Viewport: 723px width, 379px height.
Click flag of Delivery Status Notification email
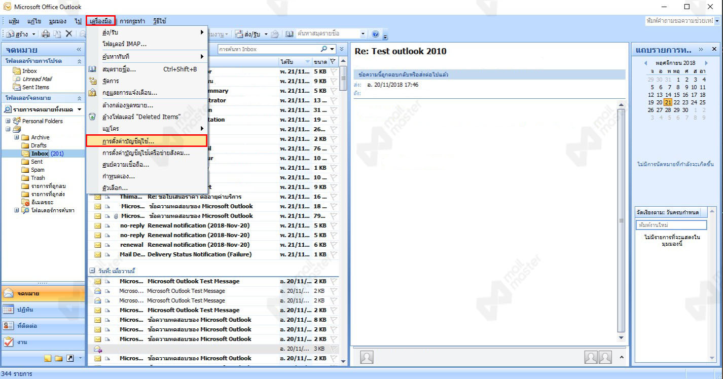334,254
